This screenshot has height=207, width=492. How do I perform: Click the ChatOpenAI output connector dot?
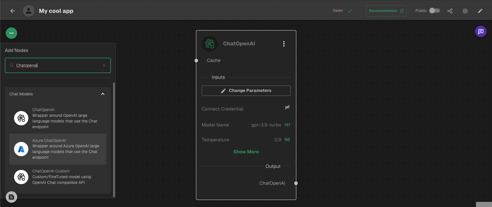(296, 183)
